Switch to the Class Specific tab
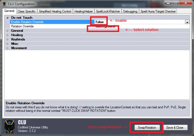 point(26,11)
